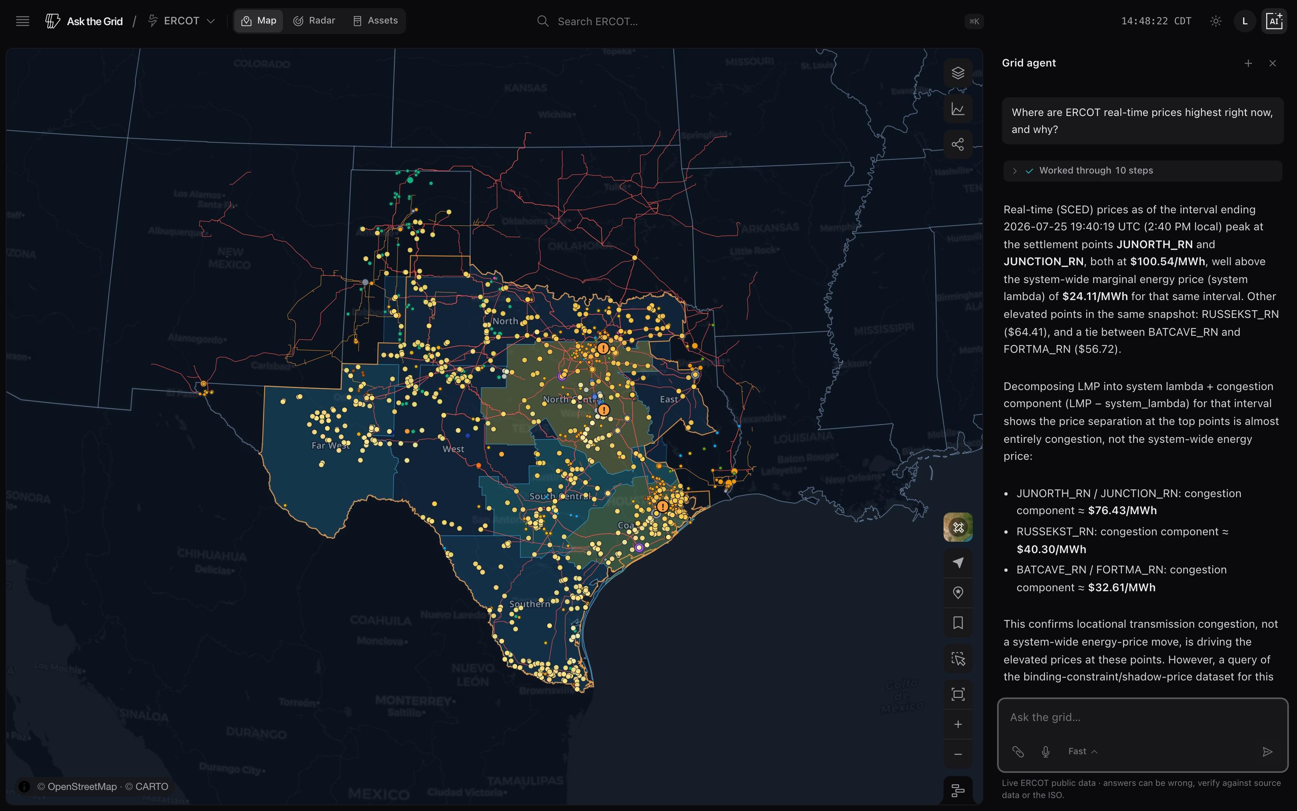
Task: Click the Far West zone label
Action: point(331,445)
